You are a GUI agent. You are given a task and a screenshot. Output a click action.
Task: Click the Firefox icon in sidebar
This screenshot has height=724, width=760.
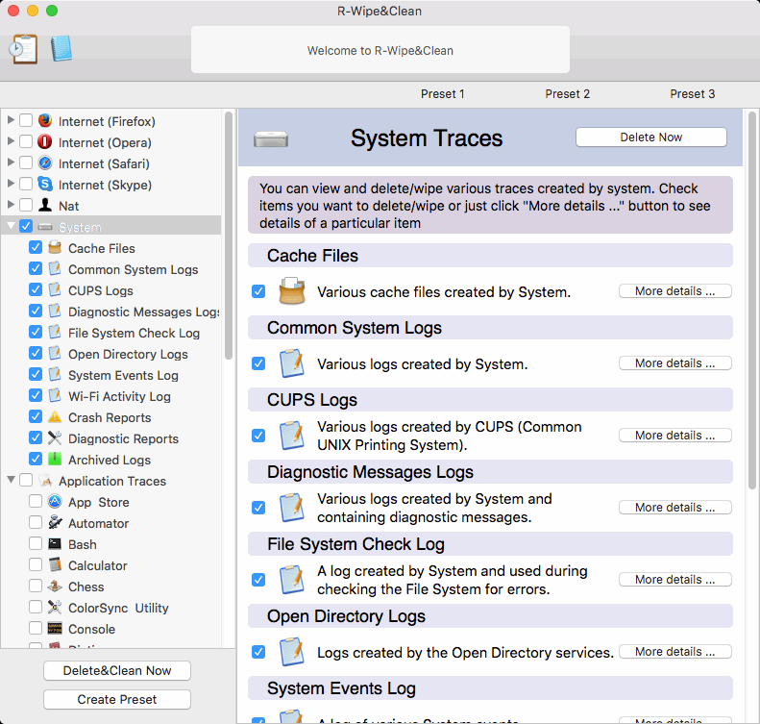pos(45,120)
